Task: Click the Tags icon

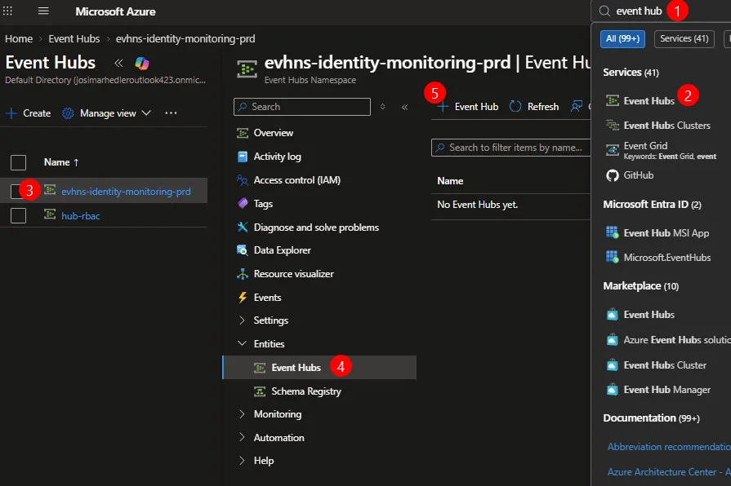Action: click(243, 203)
